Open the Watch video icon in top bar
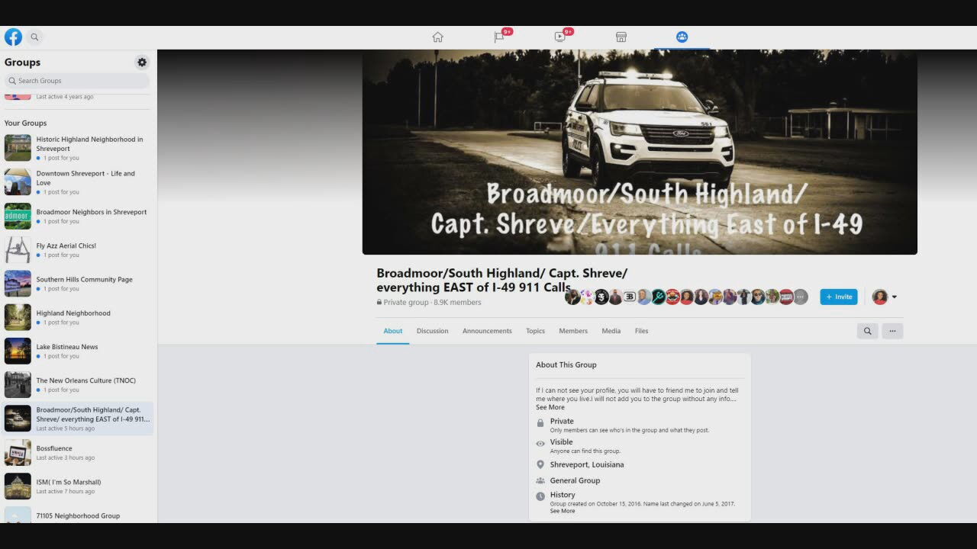Viewport: 977px width, 549px height. point(560,37)
